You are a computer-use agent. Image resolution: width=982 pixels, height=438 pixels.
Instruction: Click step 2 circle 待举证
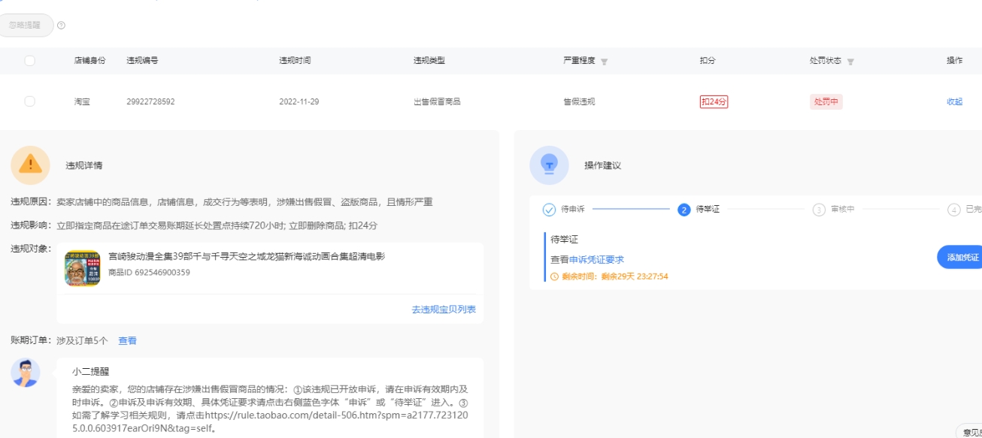pos(684,210)
